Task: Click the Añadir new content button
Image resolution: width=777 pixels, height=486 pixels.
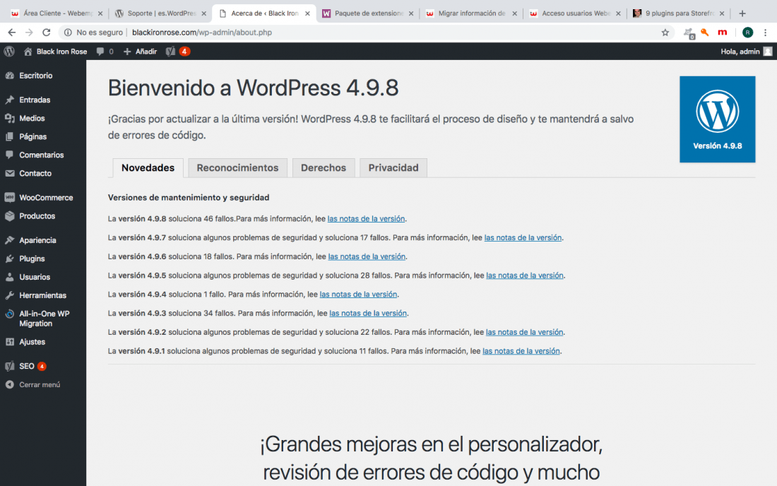Action: (x=141, y=52)
